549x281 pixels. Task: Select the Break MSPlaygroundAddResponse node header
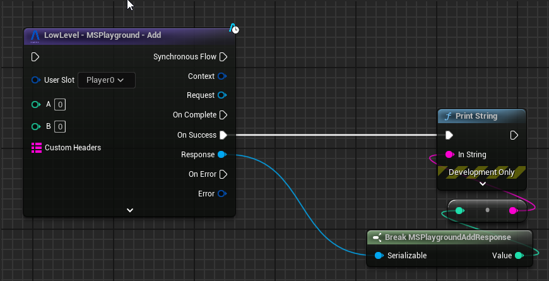click(449, 237)
